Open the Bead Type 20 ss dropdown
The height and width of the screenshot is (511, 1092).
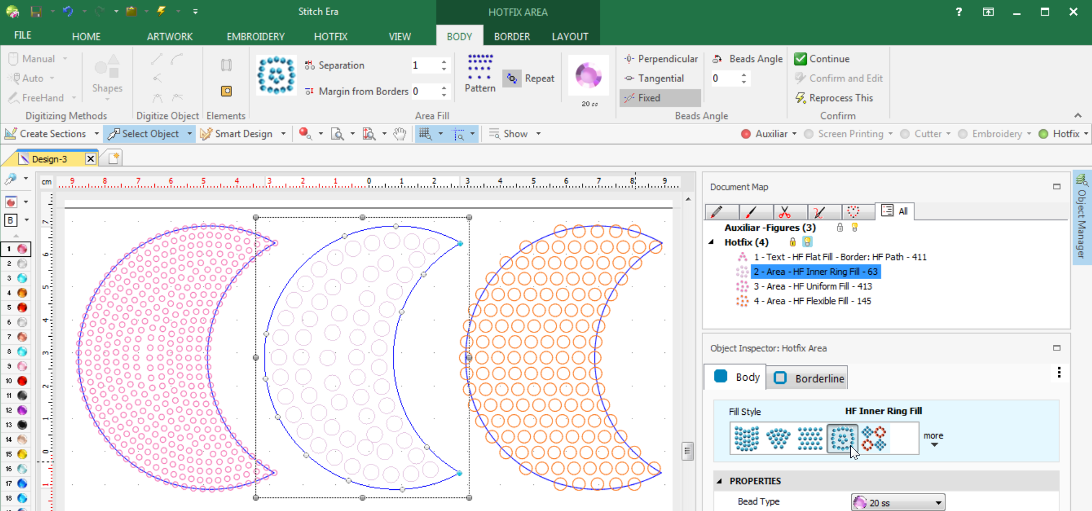coord(898,503)
